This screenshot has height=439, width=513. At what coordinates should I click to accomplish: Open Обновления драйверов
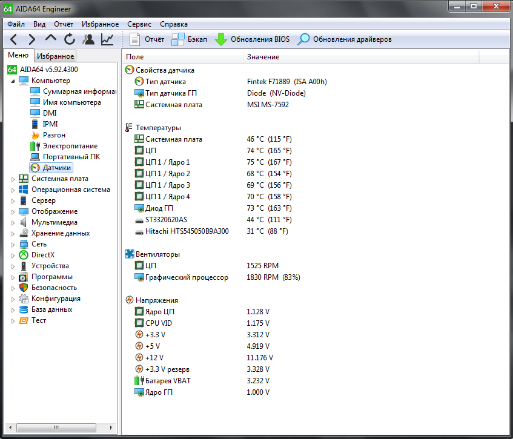click(x=345, y=39)
